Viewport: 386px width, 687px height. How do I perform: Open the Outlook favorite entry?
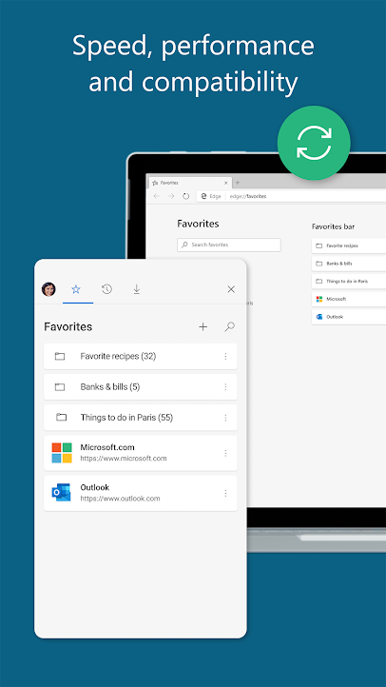pyautogui.click(x=141, y=493)
